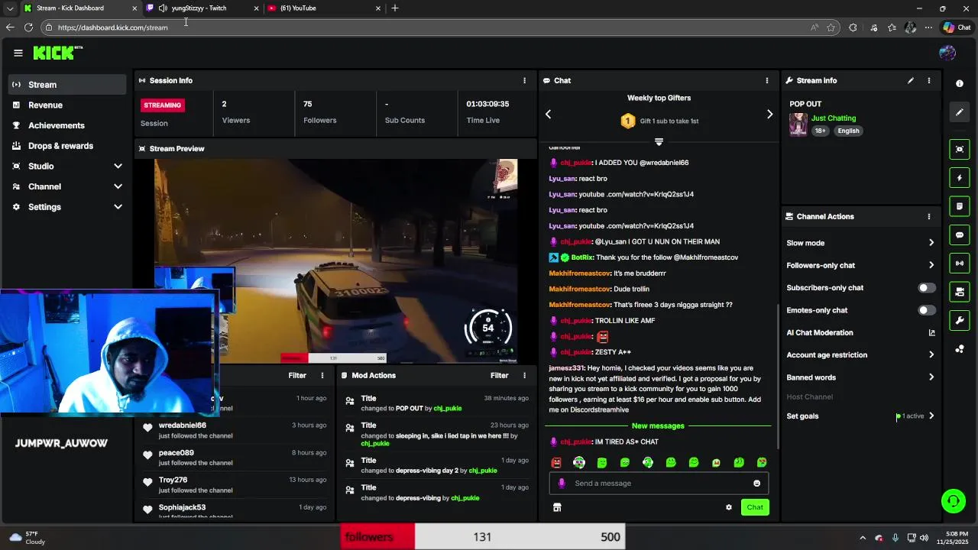Click the highlighted pencil icon in the right toolbar
This screenshot has width=978, height=550.
[960, 112]
